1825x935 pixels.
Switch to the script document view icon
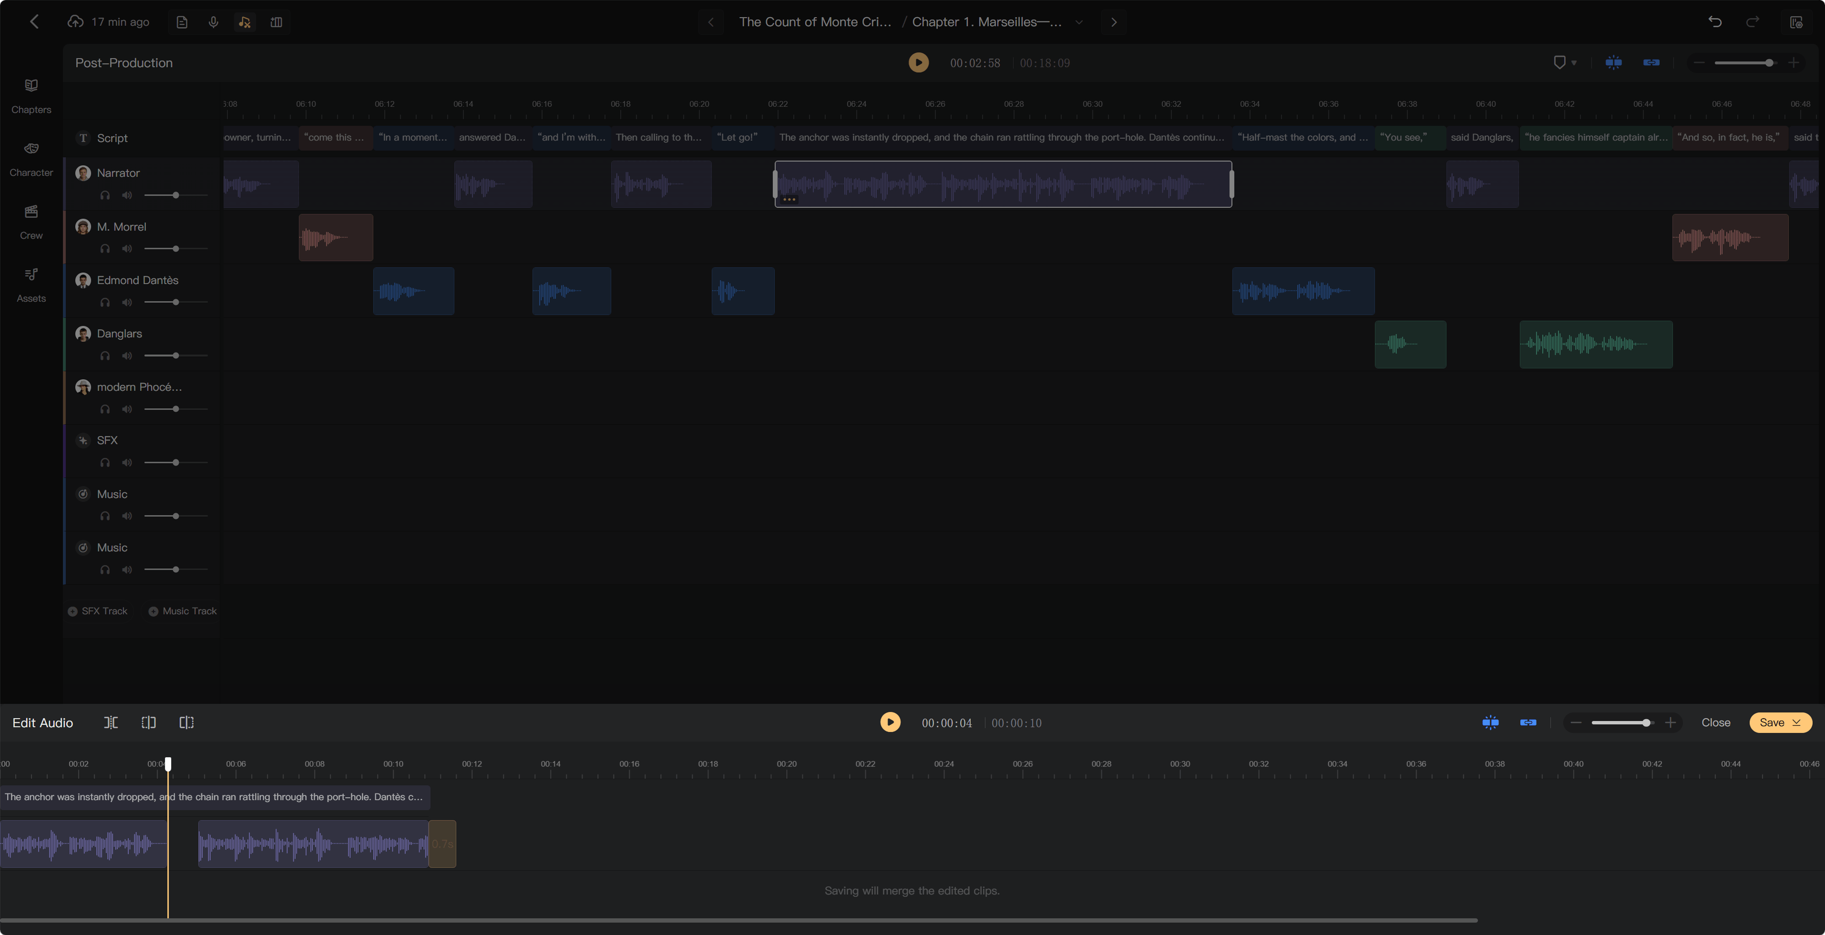(182, 22)
